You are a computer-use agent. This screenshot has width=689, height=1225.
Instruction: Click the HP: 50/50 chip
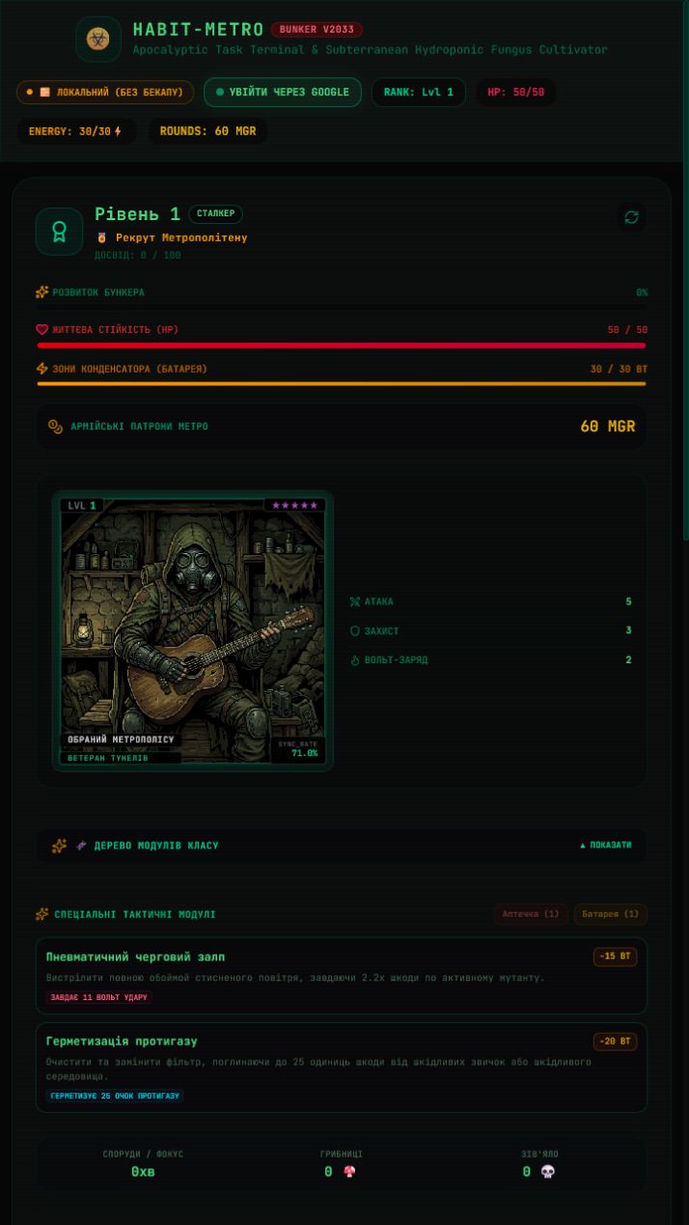515,93
